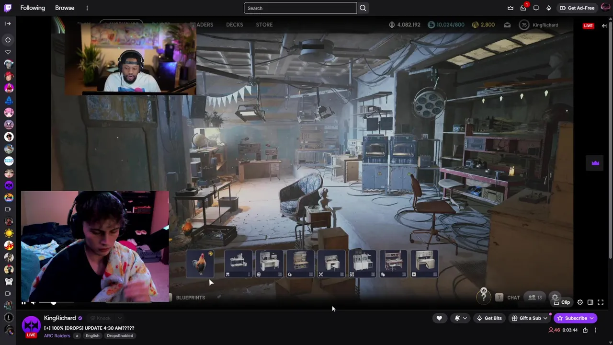Open player settings gear
613x345 pixels.
coord(580,302)
